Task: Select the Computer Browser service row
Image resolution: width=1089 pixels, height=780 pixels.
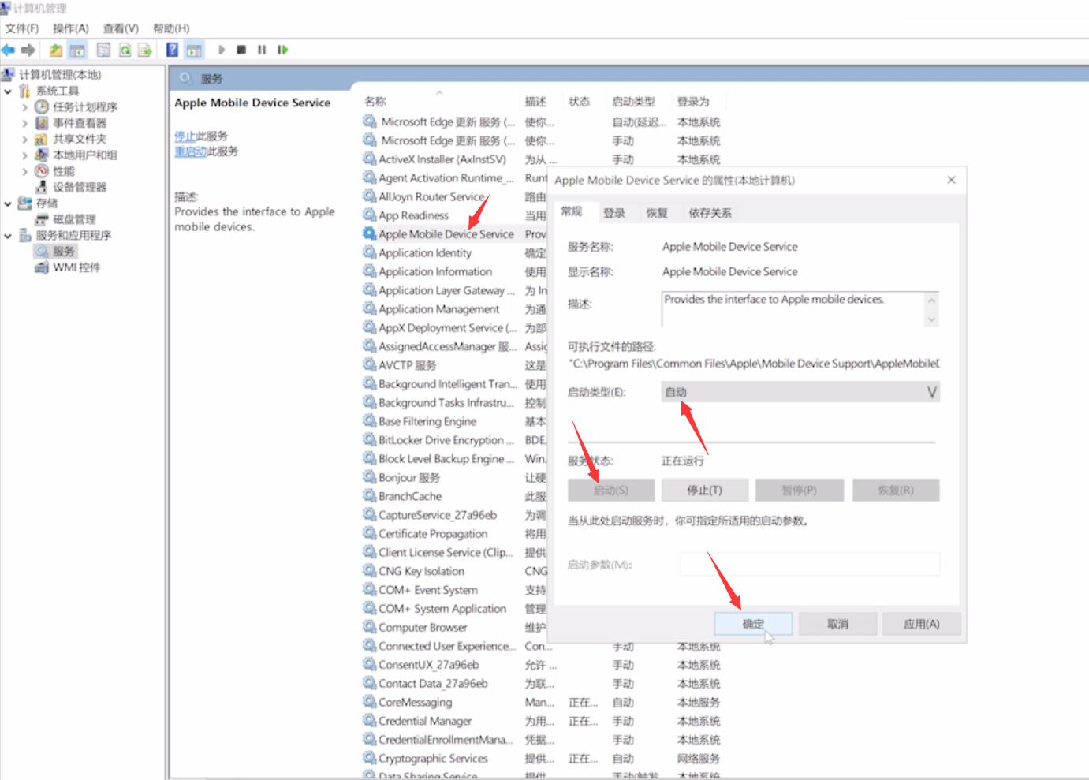Action: point(423,628)
